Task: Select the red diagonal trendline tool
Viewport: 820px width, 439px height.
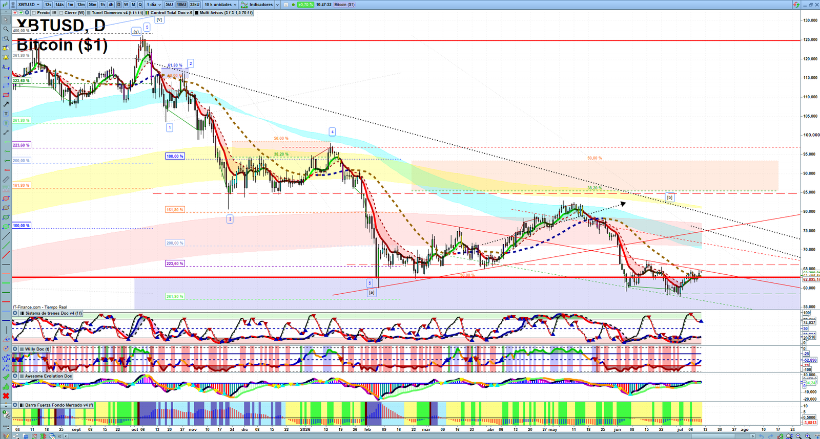Action: [6, 254]
